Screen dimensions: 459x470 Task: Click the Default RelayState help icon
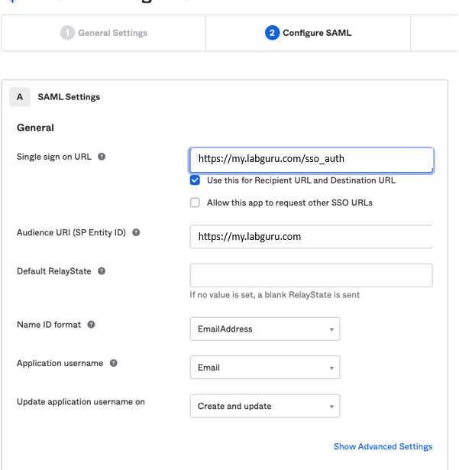[102, 271]
